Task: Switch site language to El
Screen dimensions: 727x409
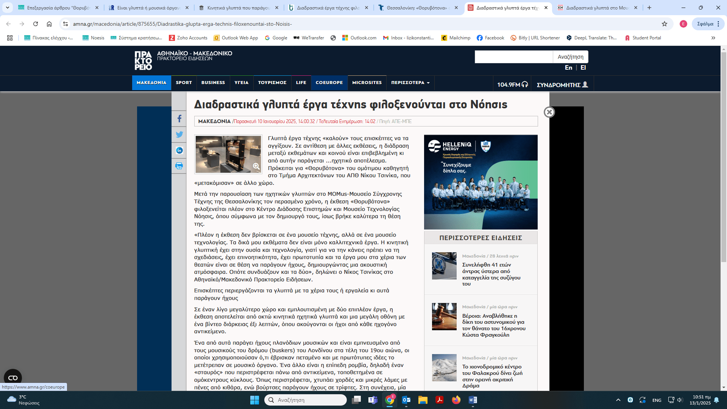Action: [583, 67]
